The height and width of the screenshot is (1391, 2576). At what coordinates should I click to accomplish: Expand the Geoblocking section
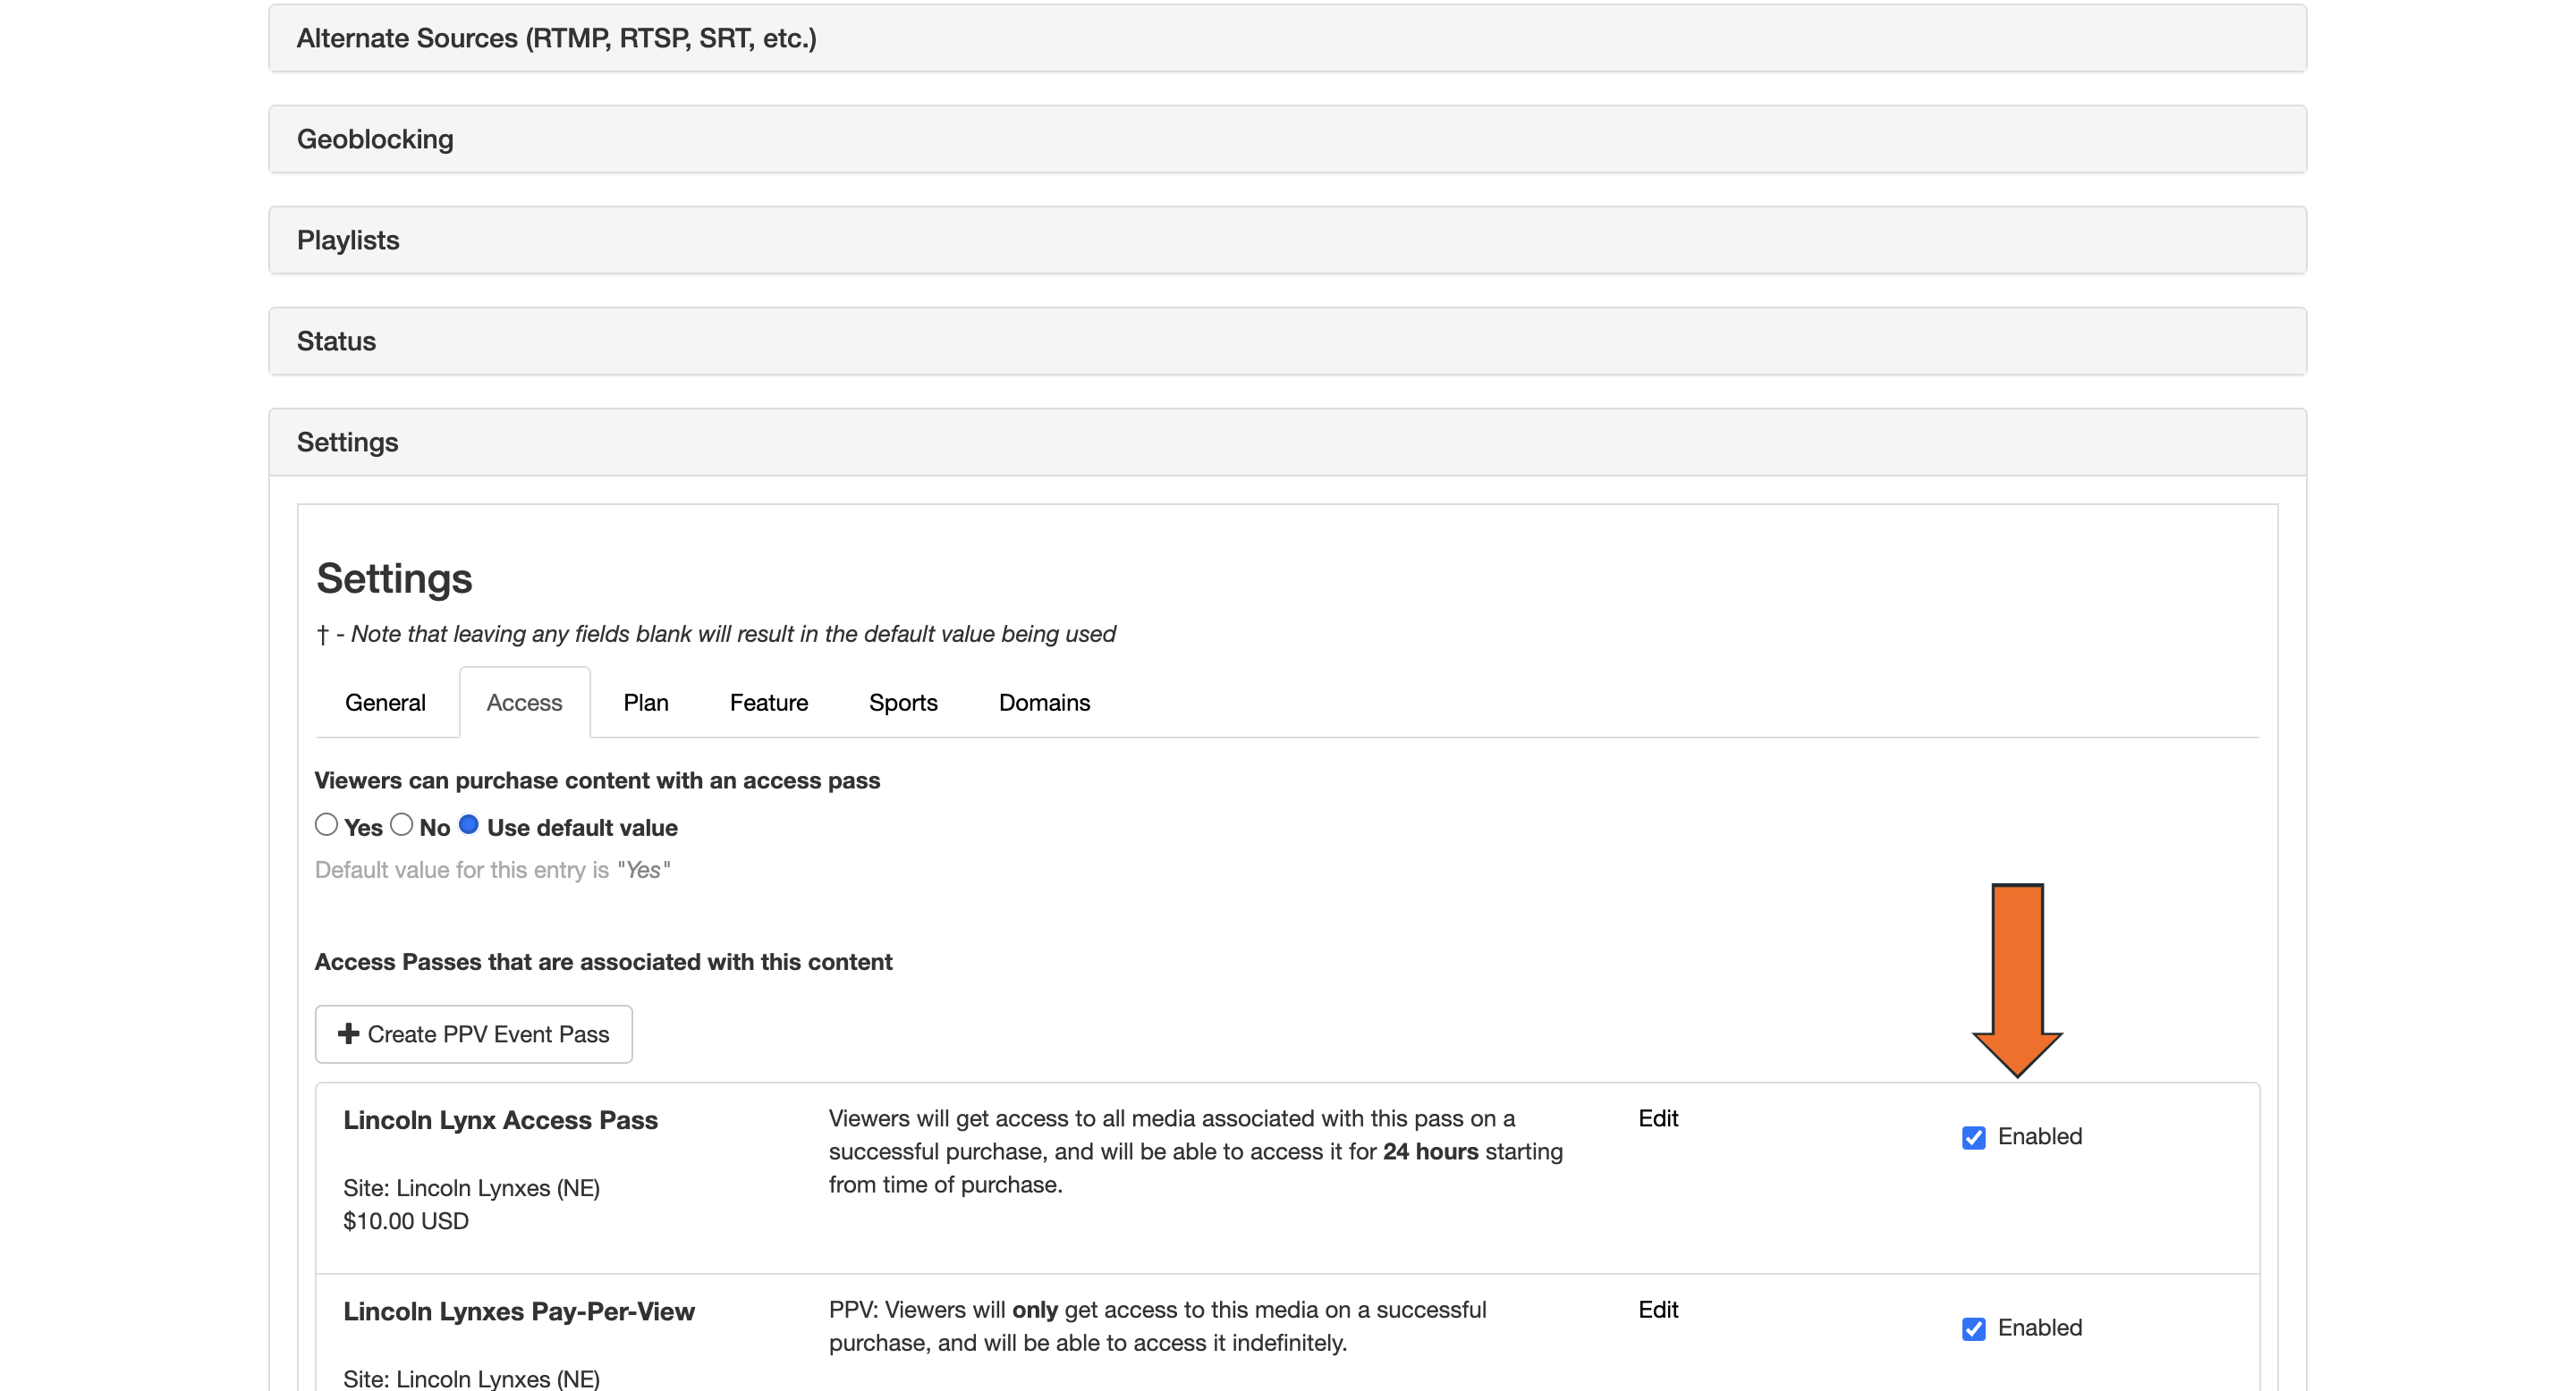(1287, 139)
